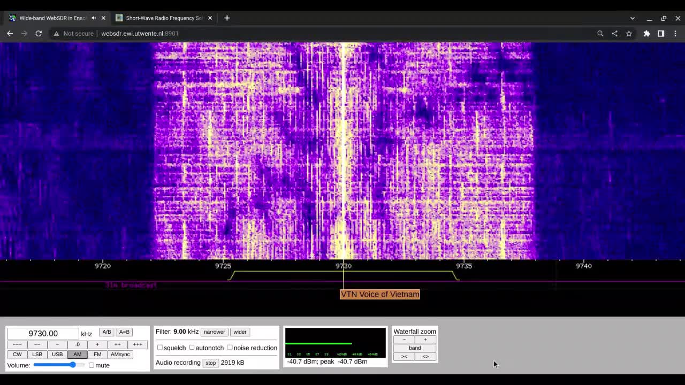Tune down with the single-minus step button
The image size is (685, 385).
pyautogui.click(x=57, y=344)
